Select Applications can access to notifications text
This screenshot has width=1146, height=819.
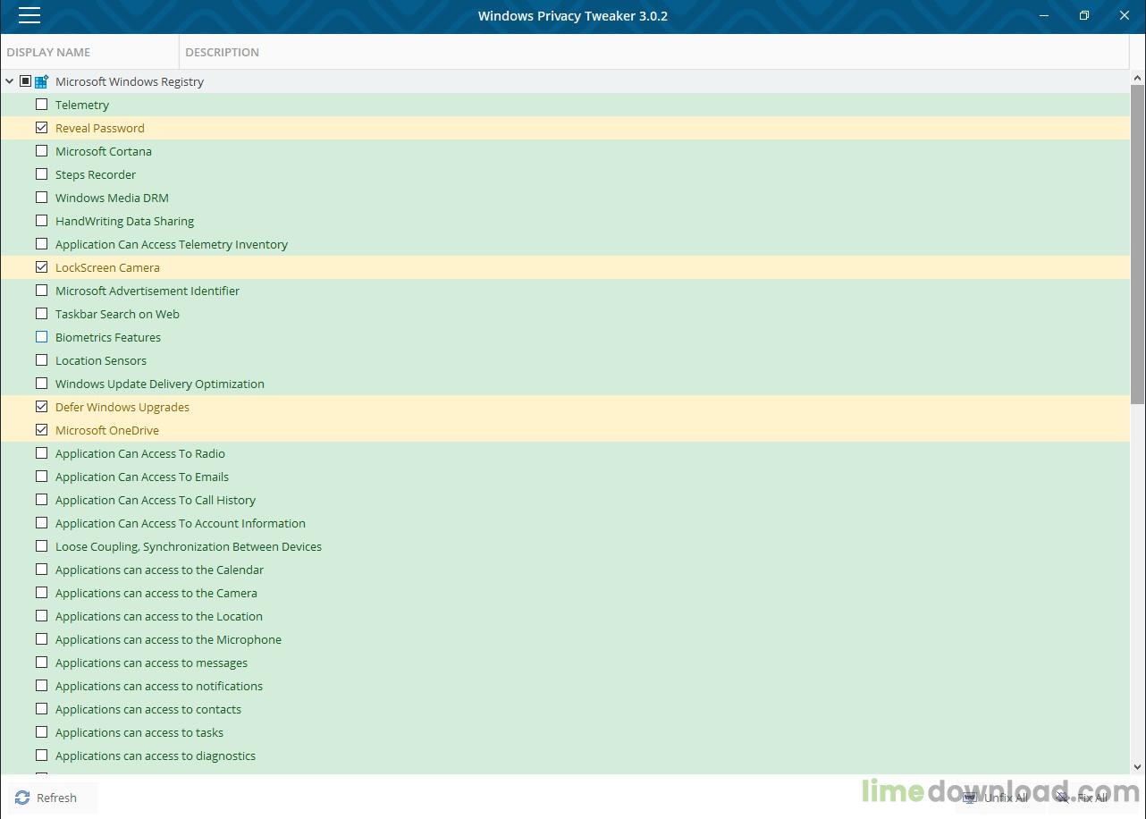(x=159, y=686)
